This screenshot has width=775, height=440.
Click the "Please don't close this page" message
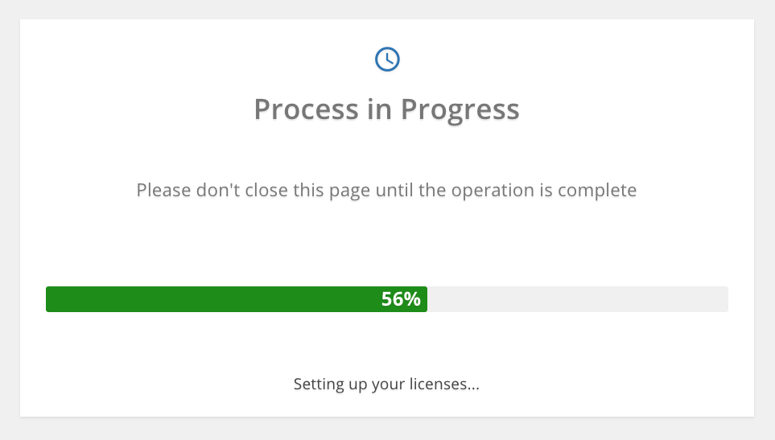386,190
